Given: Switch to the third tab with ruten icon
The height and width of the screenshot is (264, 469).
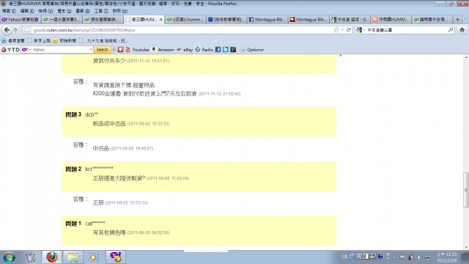Looking at the screenshot, I should coord(103,20).
